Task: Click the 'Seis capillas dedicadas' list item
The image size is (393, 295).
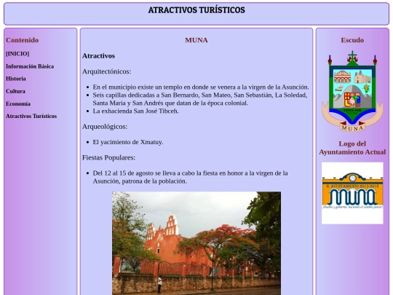Action: point(200,99)
